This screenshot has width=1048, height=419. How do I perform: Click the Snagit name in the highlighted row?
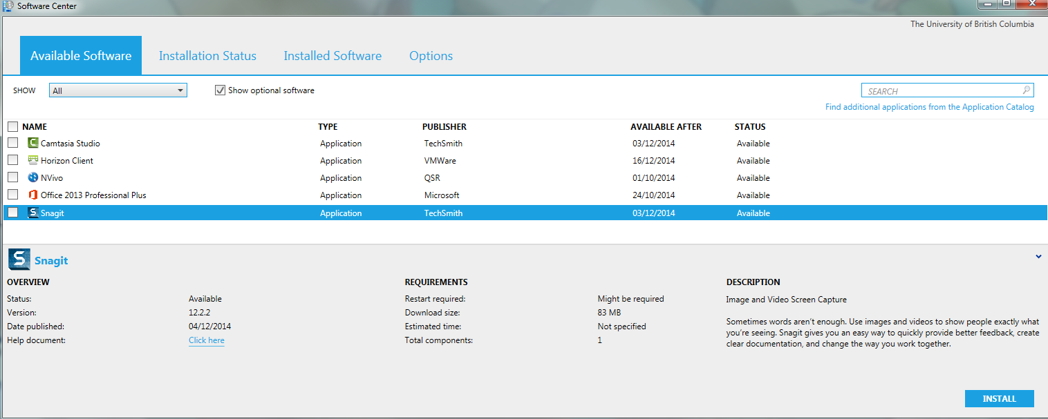pos(53,213)
